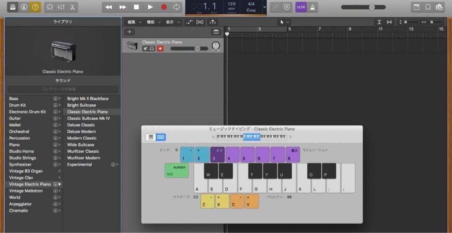Click the Record button in transport

[164, 7]
